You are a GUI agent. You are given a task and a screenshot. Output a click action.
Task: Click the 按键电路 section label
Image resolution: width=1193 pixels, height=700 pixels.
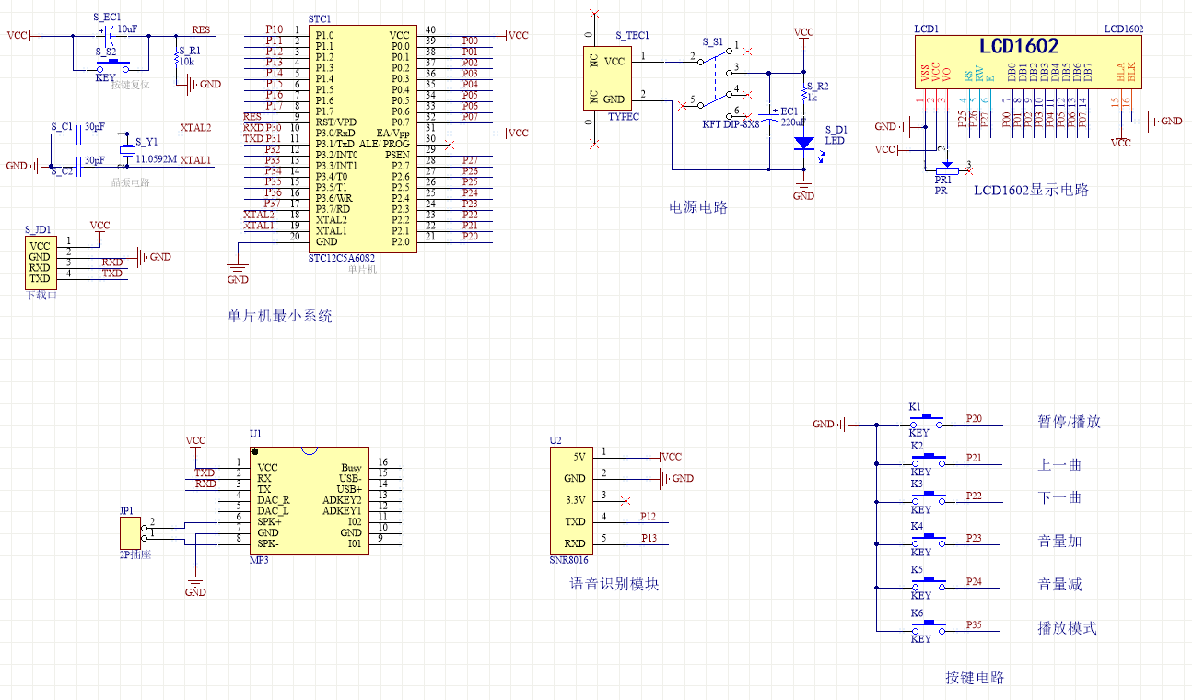(x=975, y=678)
